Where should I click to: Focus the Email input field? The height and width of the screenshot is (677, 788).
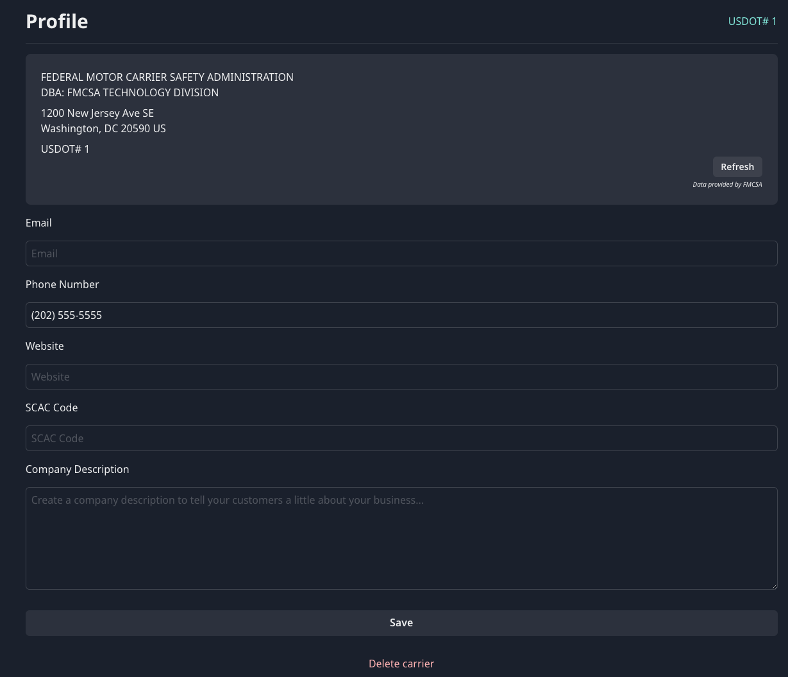(x=401, y=253)
